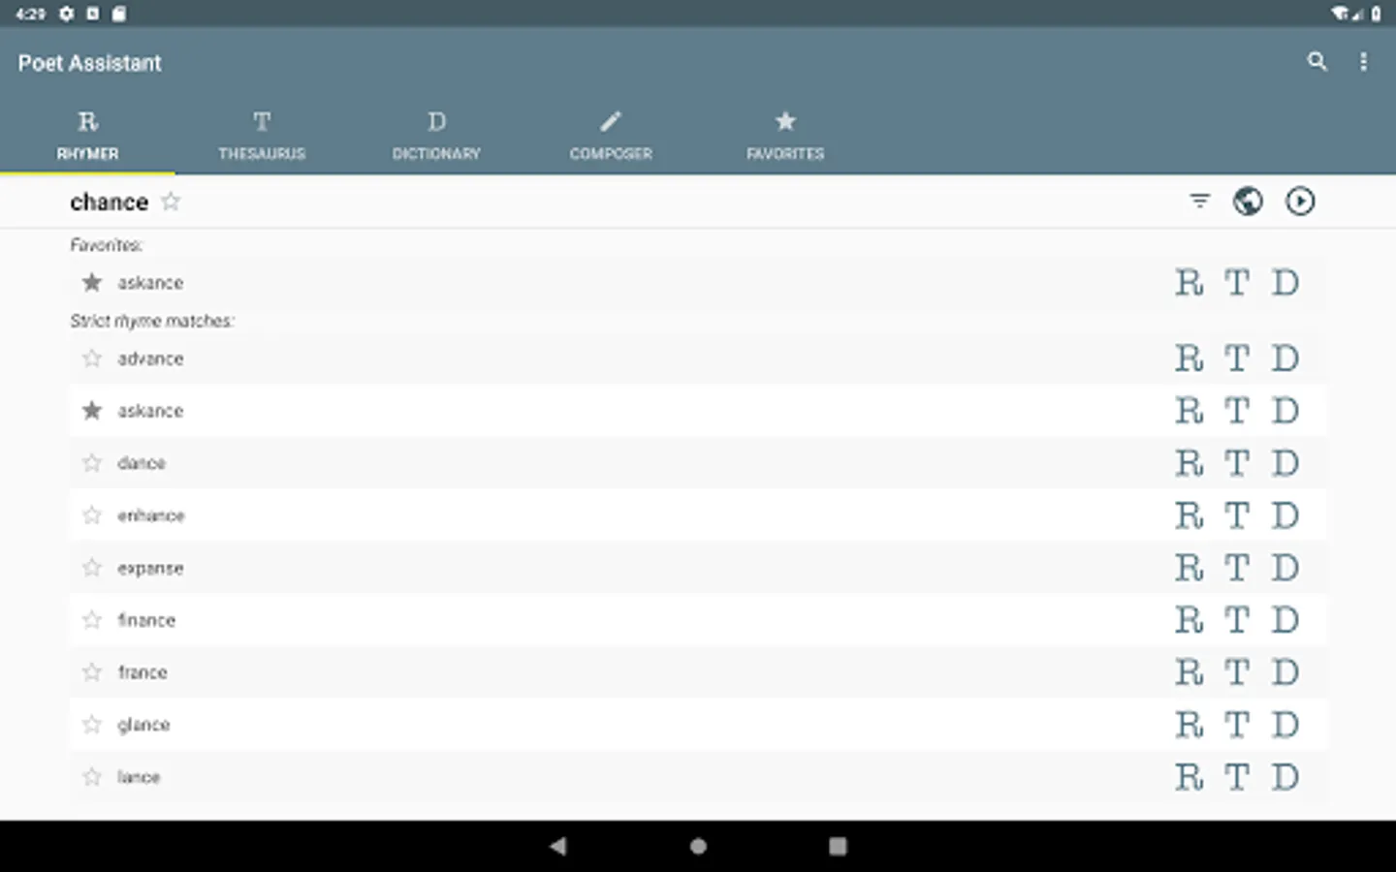Open thesaurus for finance (T icon)
The width and height of the screenshot is (1396, 872).
coord(1237,620)
